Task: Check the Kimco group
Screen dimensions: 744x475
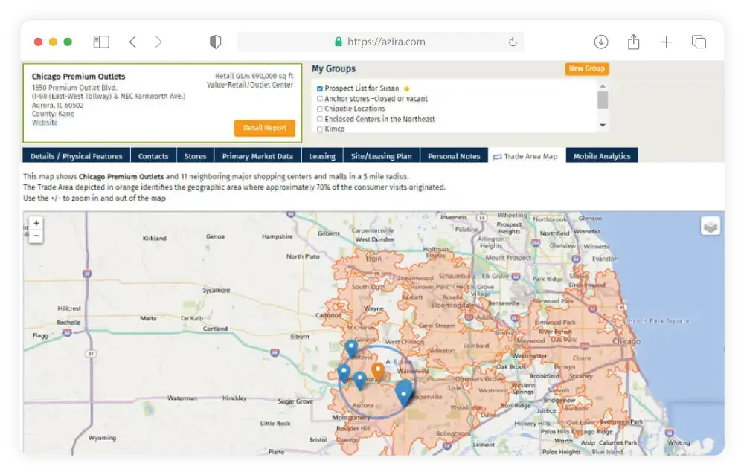Action: pos(320,129)
